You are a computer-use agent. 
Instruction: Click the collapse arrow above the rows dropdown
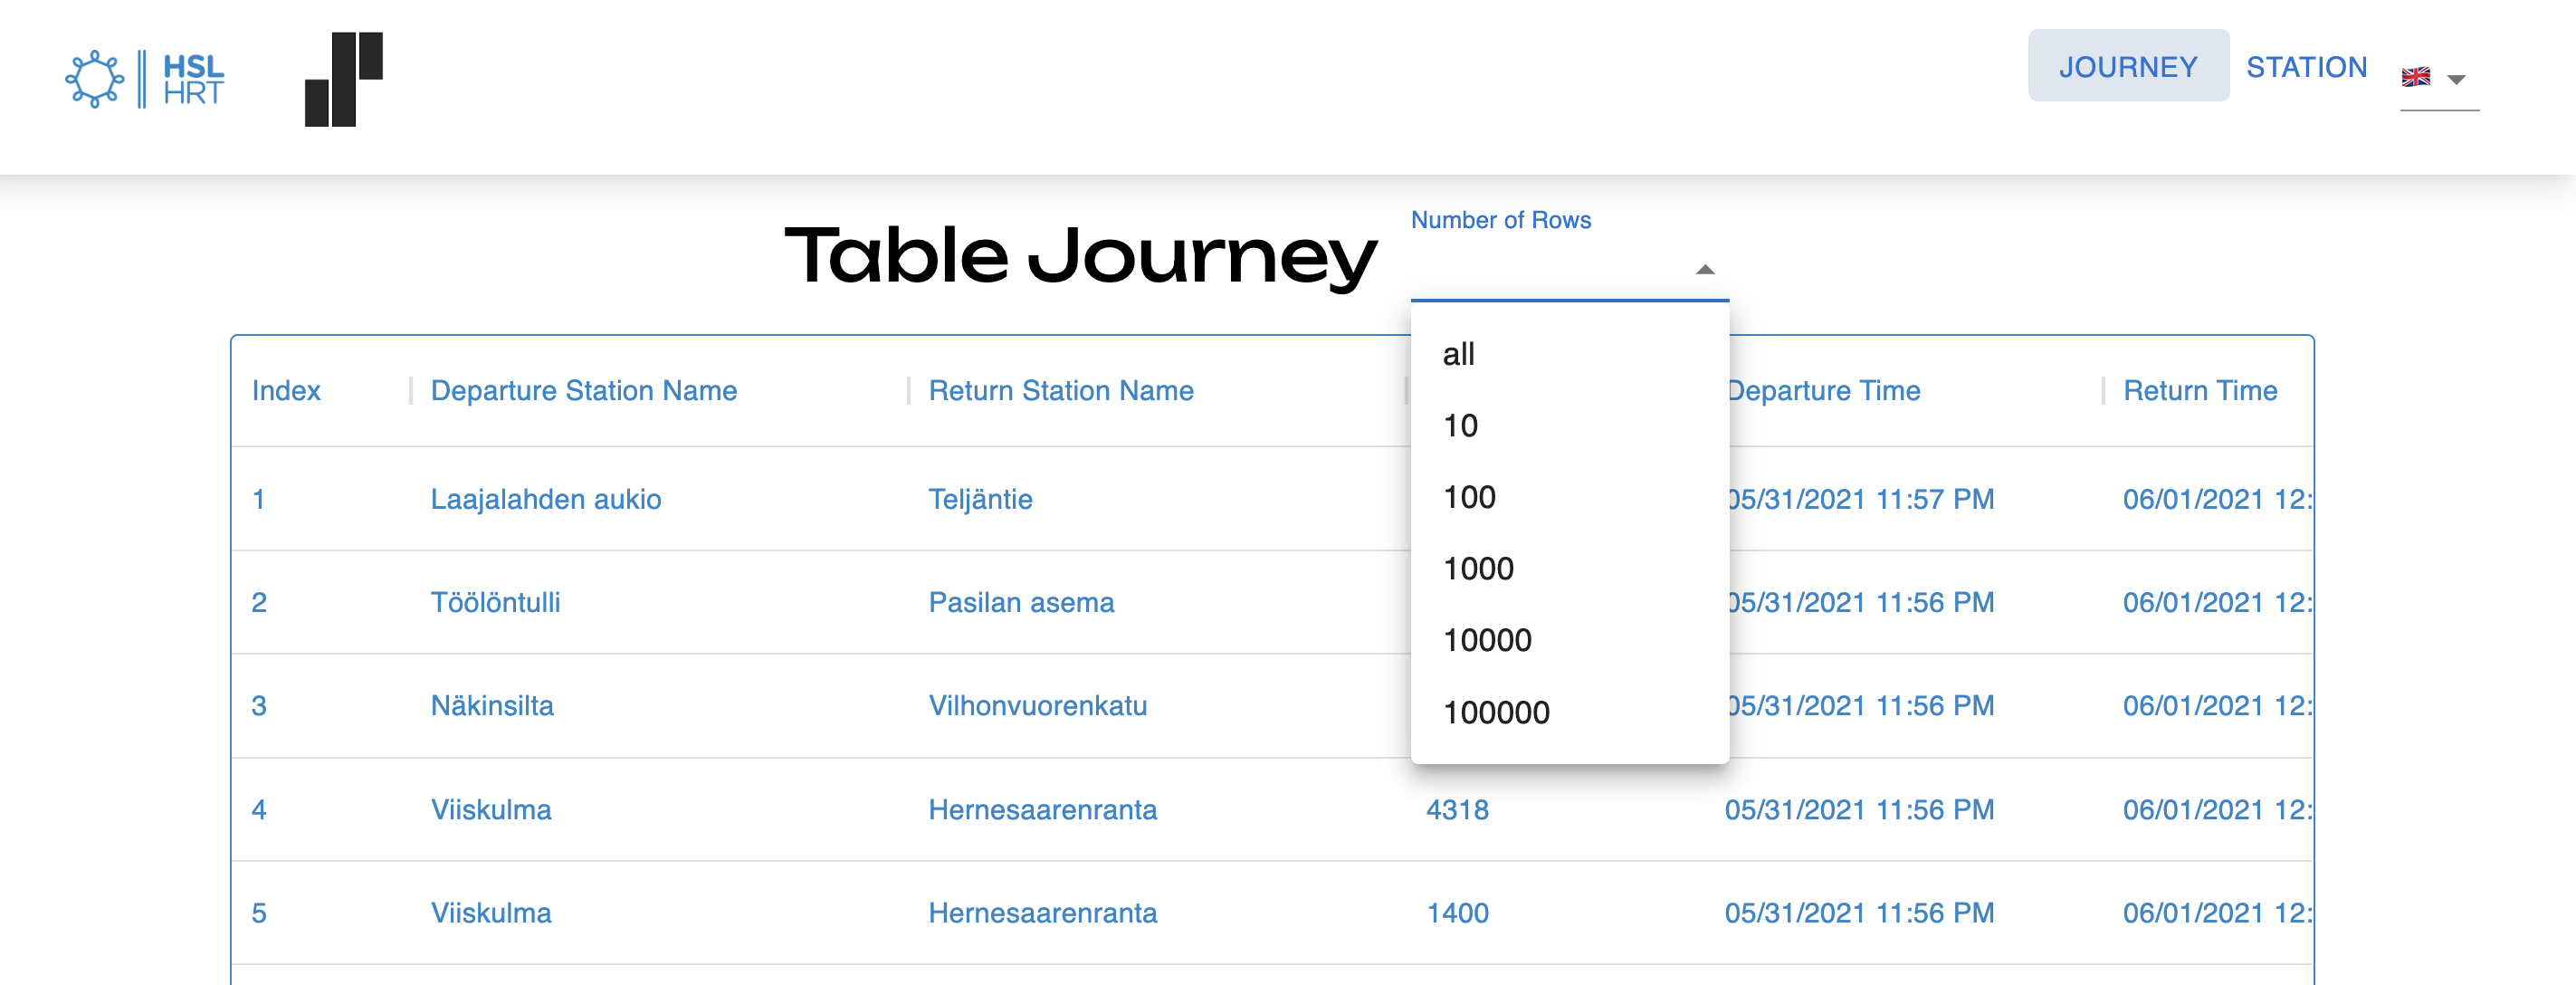pyautogui.click(x=1705, y=268)
